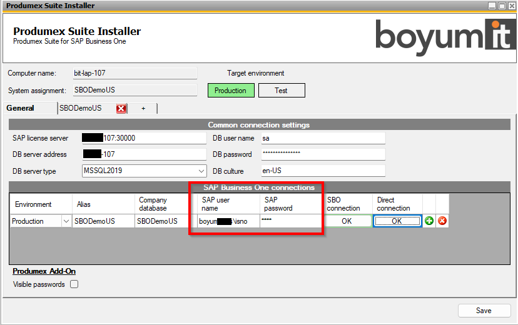Click the red delete connection icon

(x=442, y=221)
